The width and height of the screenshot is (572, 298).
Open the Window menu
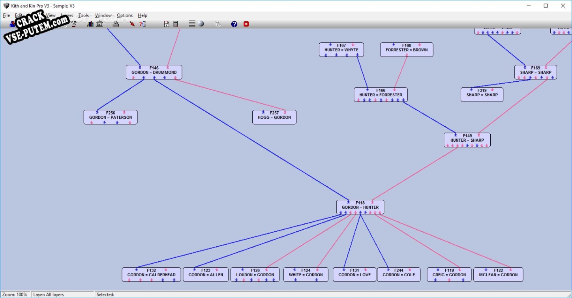[x=103, y=15]
